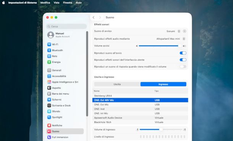This screenshot has height=141, width=233.
Task: Select Steinberg UR44 input device
Action: (x=140, y=96)
